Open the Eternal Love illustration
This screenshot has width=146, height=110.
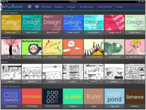click(115, 49)
